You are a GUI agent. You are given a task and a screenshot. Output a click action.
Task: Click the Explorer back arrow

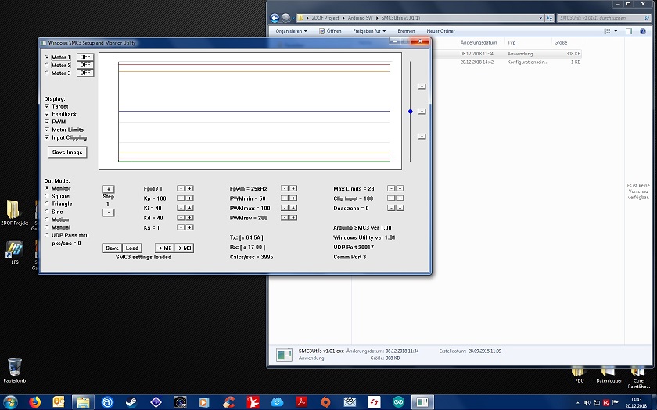tap(275, 18)
